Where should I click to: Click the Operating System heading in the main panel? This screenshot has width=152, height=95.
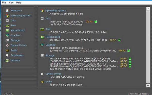coord(56,11)
